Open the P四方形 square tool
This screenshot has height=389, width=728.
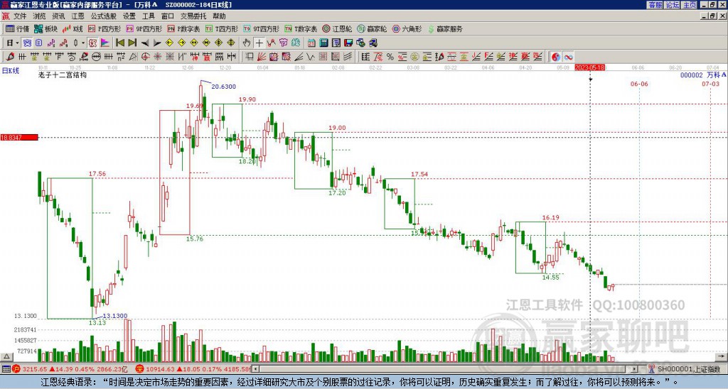[x=104, y=28]
